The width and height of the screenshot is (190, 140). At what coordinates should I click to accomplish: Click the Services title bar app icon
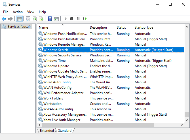(x=5, y=4)
